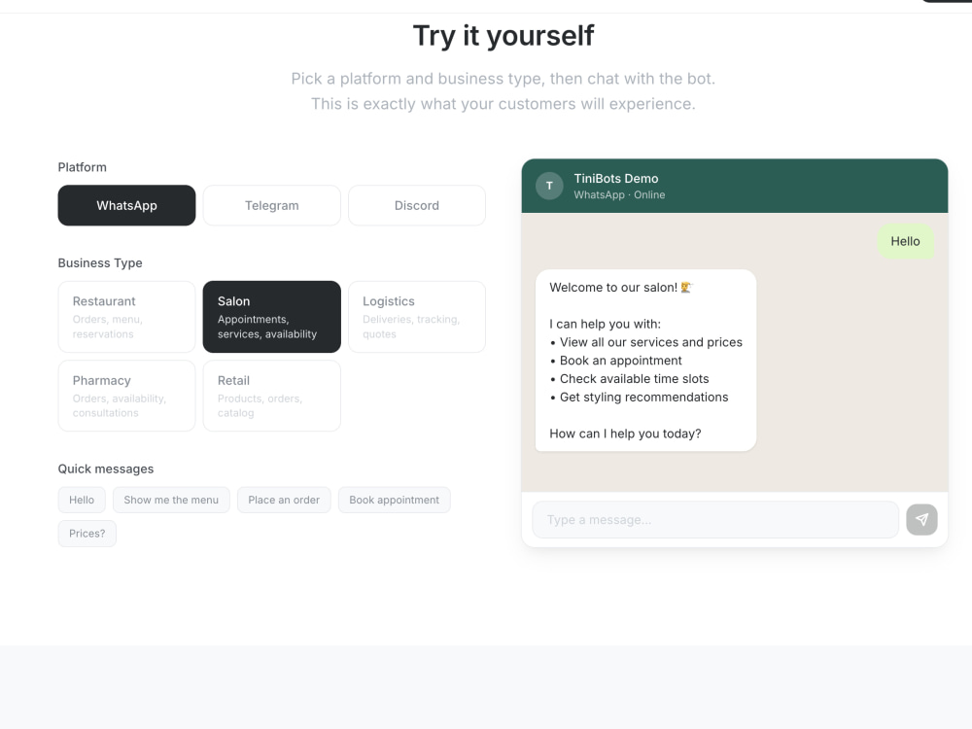Click the 'TiniBots Demo' chat title
Image resolution: width=972 pixels, height=729 pixels.
coord(615,179)
